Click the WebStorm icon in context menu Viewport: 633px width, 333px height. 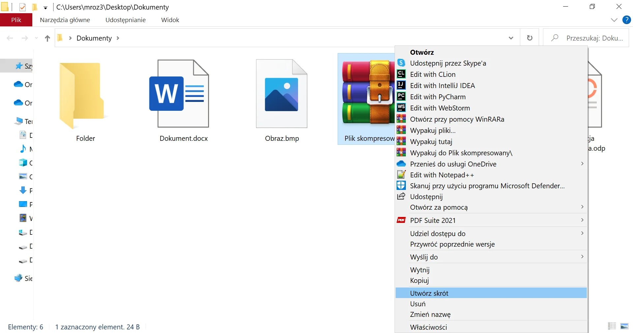click(x=401, y=107)
